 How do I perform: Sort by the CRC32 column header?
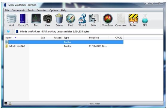coord(116,38)
